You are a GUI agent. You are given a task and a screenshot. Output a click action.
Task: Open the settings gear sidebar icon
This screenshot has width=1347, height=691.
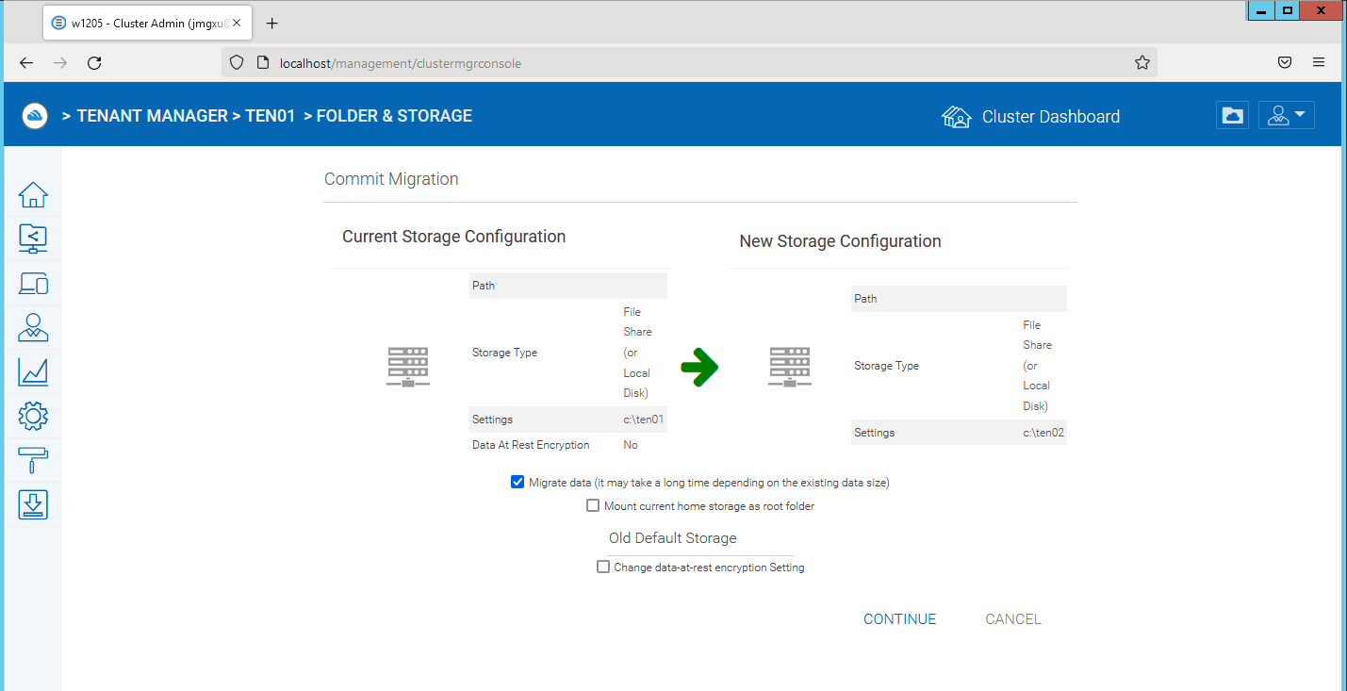33,416
